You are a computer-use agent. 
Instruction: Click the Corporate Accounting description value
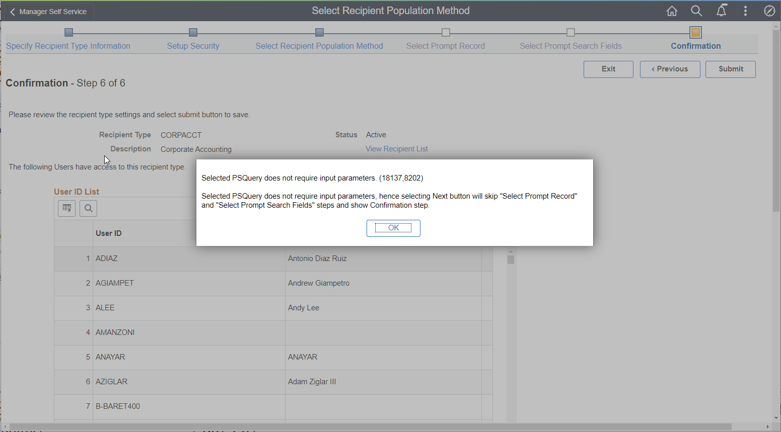[196, 149]
